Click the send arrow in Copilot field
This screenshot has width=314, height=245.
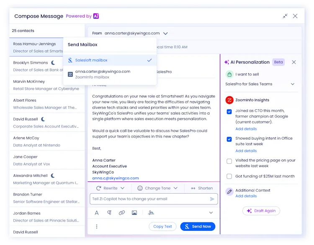coord(212,199)
